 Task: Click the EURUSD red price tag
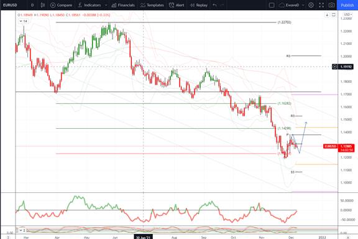(x=330, y=146)
